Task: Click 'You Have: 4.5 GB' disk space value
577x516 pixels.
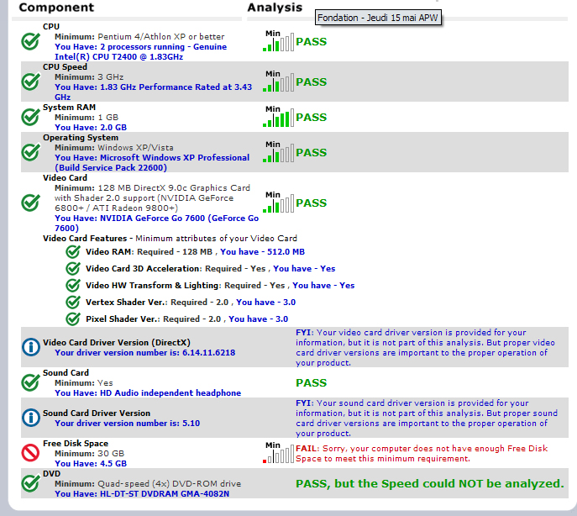Action: 91,464
